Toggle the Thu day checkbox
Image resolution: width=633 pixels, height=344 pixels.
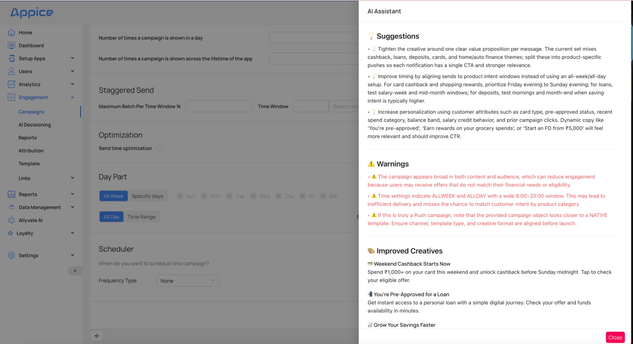tap(279, 196)
